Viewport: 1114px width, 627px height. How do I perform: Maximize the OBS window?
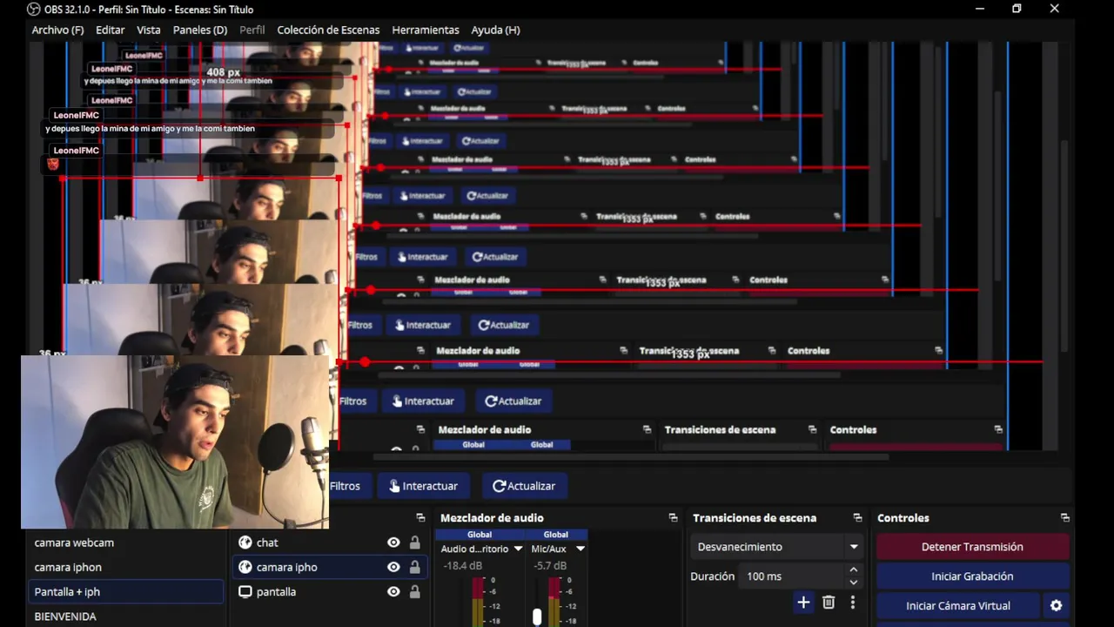pyautogui.click(x=1017, y=9)
